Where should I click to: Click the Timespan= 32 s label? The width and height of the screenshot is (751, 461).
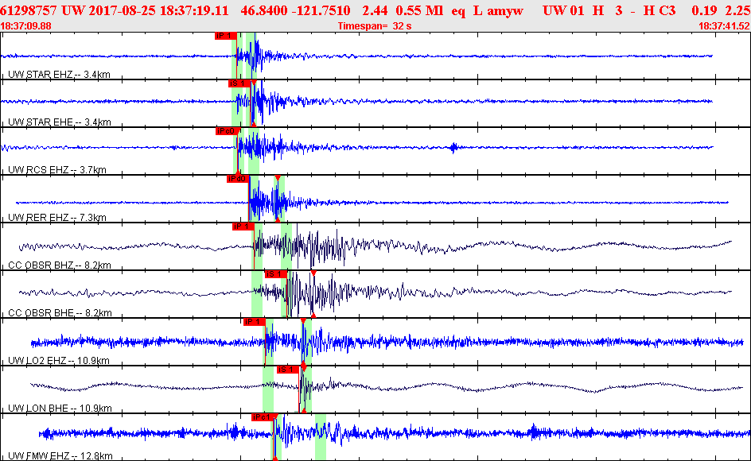375,26
